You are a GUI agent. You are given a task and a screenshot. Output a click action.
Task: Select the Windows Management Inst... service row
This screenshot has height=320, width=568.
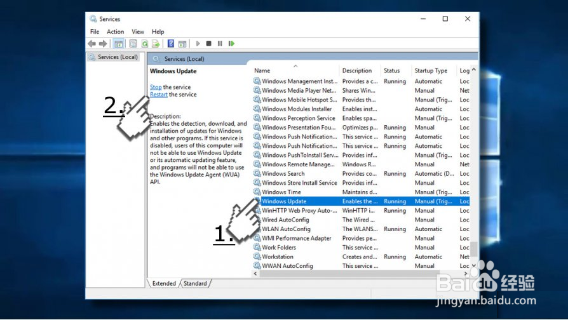(361, 81)
